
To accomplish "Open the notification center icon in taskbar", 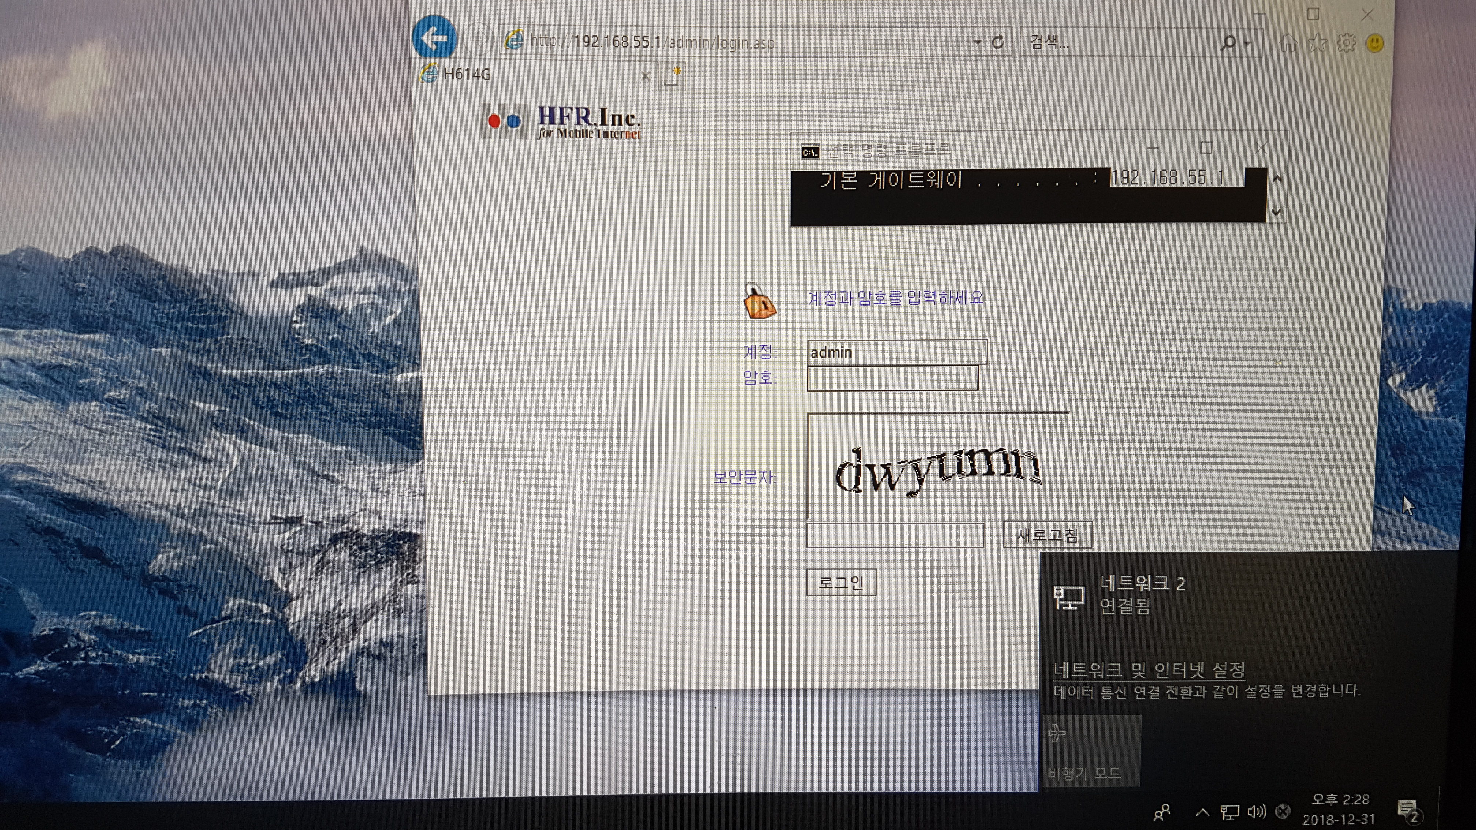I will [1407, 811].
